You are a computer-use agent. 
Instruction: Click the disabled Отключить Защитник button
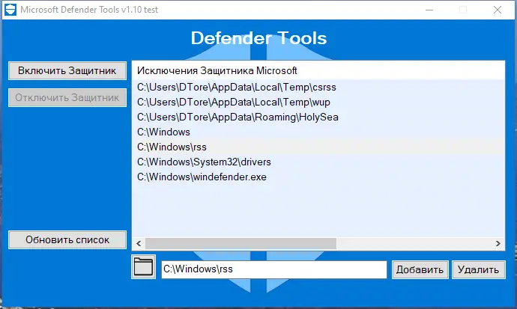point(67,98)
